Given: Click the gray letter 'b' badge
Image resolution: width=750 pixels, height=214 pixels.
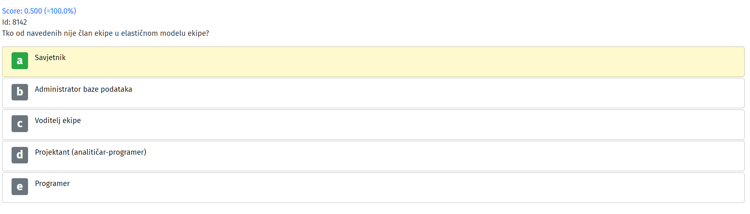Looking at the screenshot, I should click(20, 92).
